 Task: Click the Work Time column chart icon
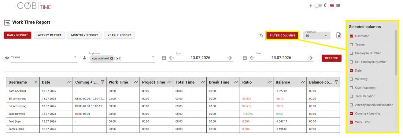[x=136, y=82]
